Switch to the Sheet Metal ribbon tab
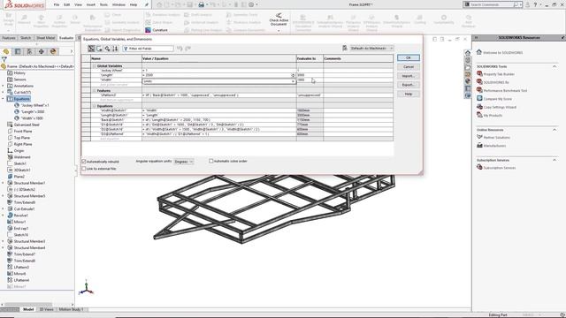The width and height of the screenshot is (566, 318). click(46, 38)
